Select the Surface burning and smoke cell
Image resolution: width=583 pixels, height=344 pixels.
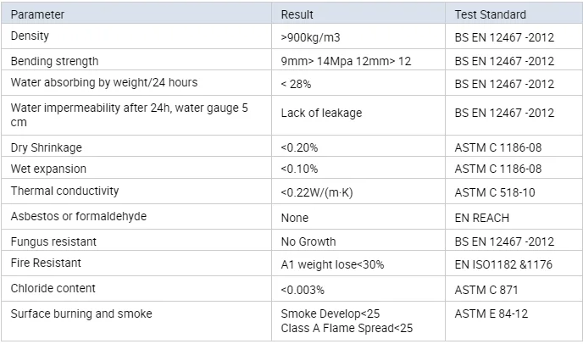81,313
